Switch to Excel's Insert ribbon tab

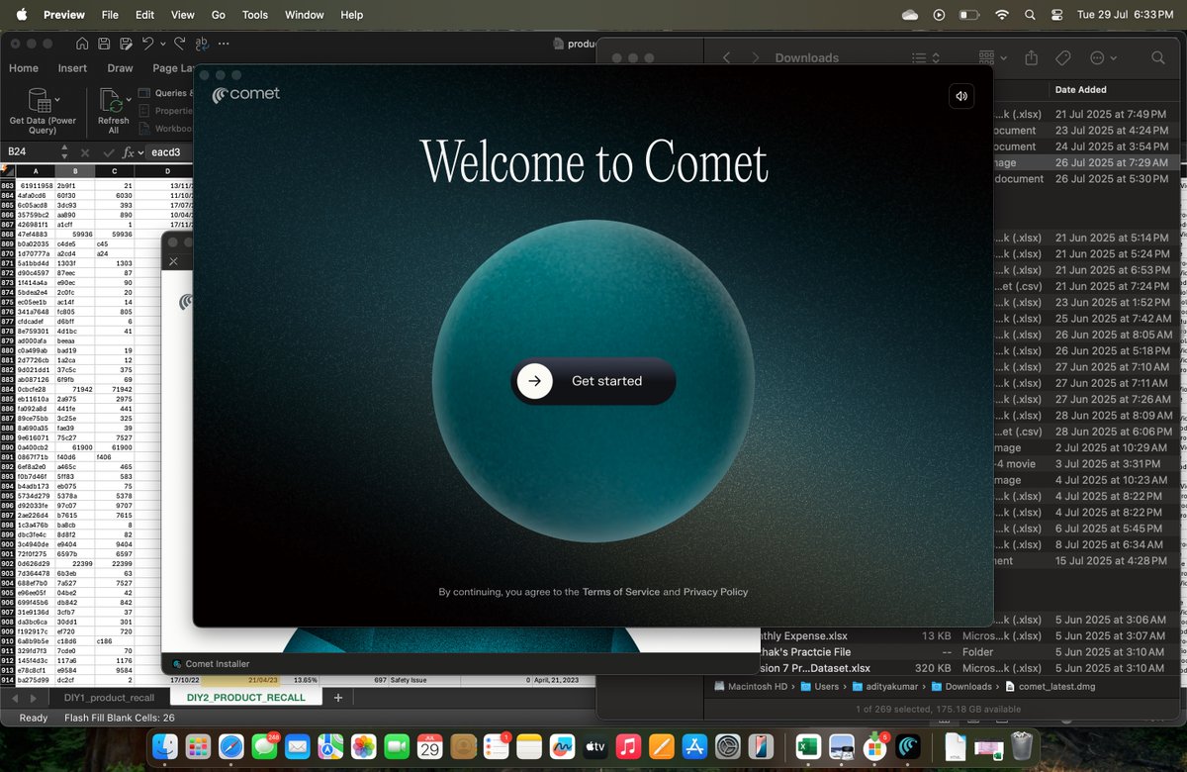click(x=72, y=68)
